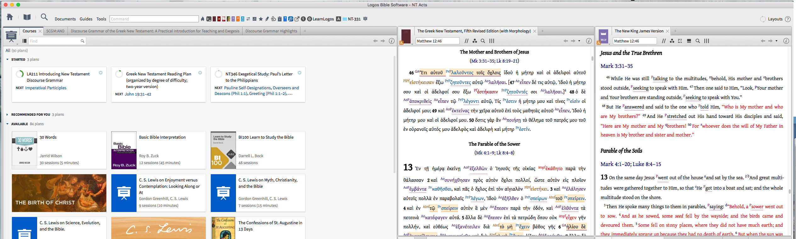The width and height of the screenshot is (796, 239).
Task: Go to the Logos home page icon
Action: click(x=10, y=17)
